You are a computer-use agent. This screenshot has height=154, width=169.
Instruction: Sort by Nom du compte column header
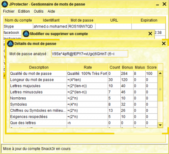coord(18,20)
